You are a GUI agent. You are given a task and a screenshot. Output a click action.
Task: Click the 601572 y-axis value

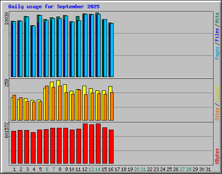7,130
